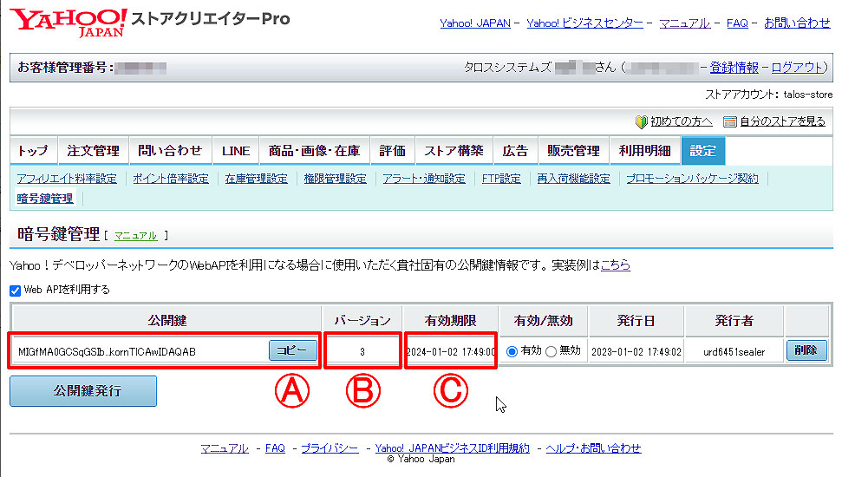The image size is (855, 477).
Task: Click the beginner's leaf icon beside 初めての方へ
Action: click(x=642, y=121)
